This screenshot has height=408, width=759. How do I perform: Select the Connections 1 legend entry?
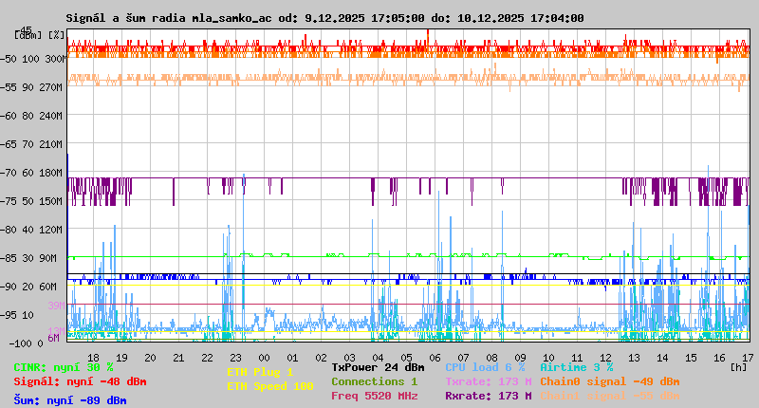pyautogui.click(x=374, y=381)
